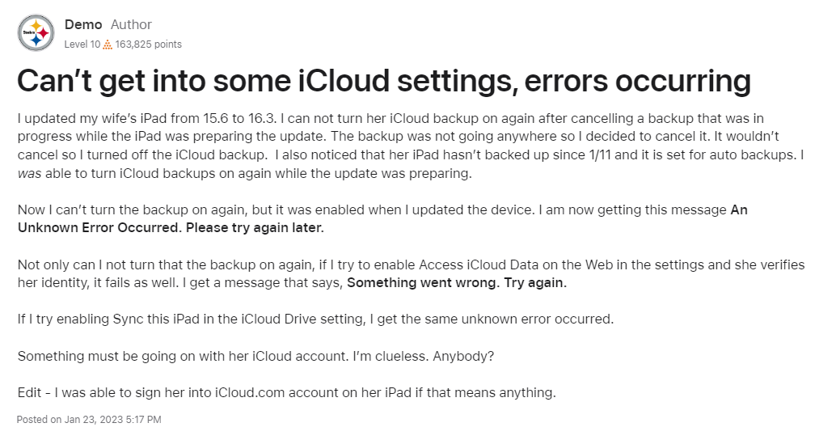Click the I'm clueless. Anybody? sentence
The width and height of the screenshot is (819, 440).
coord(423,357)
